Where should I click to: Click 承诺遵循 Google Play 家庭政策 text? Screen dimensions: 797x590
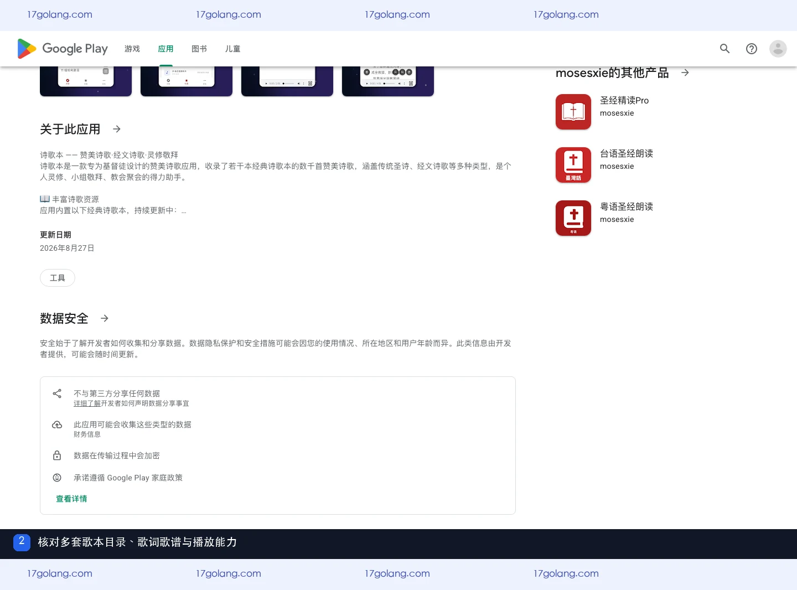point(128,478)
